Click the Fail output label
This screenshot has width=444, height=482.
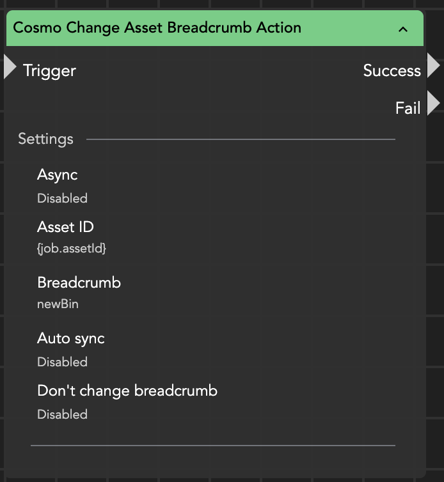[x=408, y=109]
